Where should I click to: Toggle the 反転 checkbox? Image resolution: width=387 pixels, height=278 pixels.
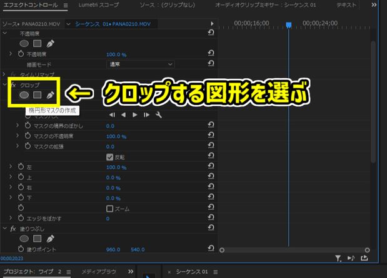pos(110,157)
